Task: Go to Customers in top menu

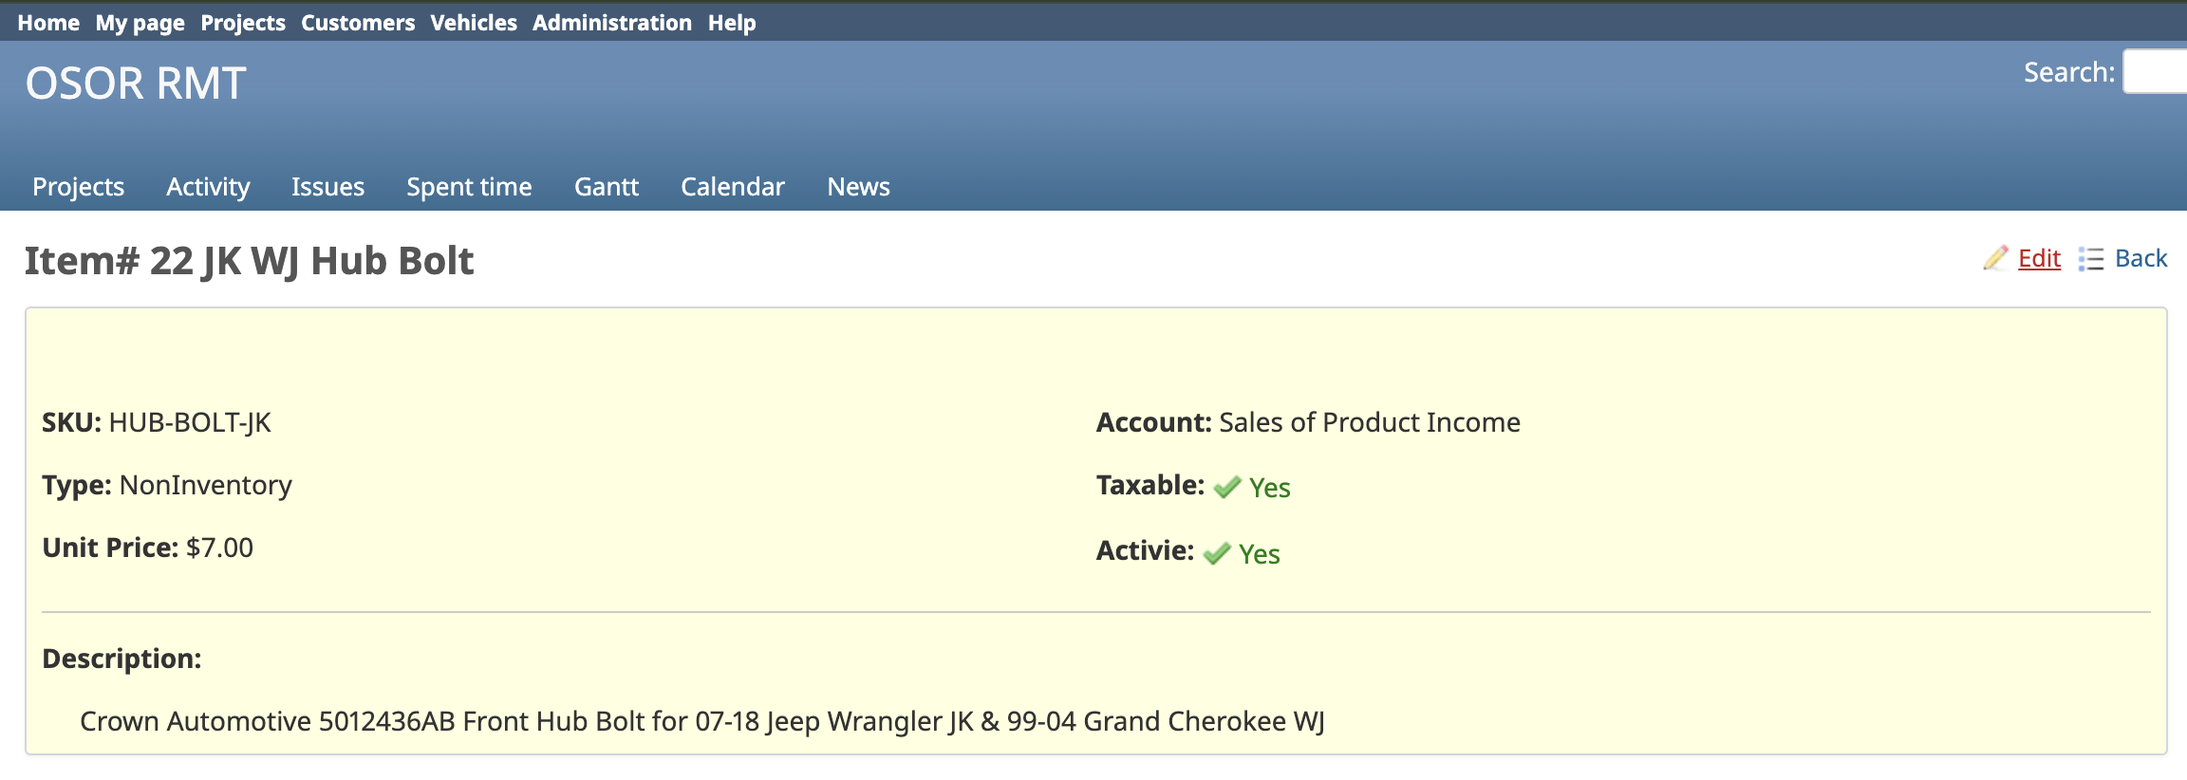Action: tap(358, 23)
